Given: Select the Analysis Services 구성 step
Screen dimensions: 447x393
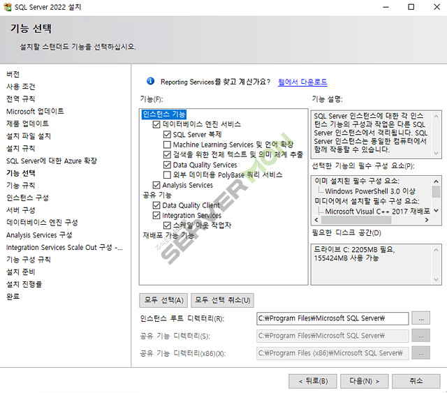Looking at the screenshot, I should (x=39, y=235).
